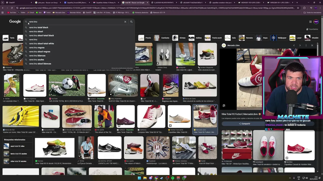
Task: Open the Mercado Libre bookmark
Action: 59,12
